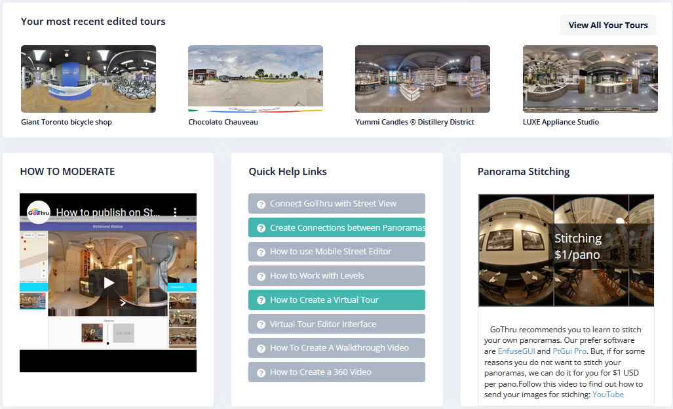The image size is (673, 409).
Task: Open the LUXE Appliance Studio thumbnail
Action: tap(590, 79)
